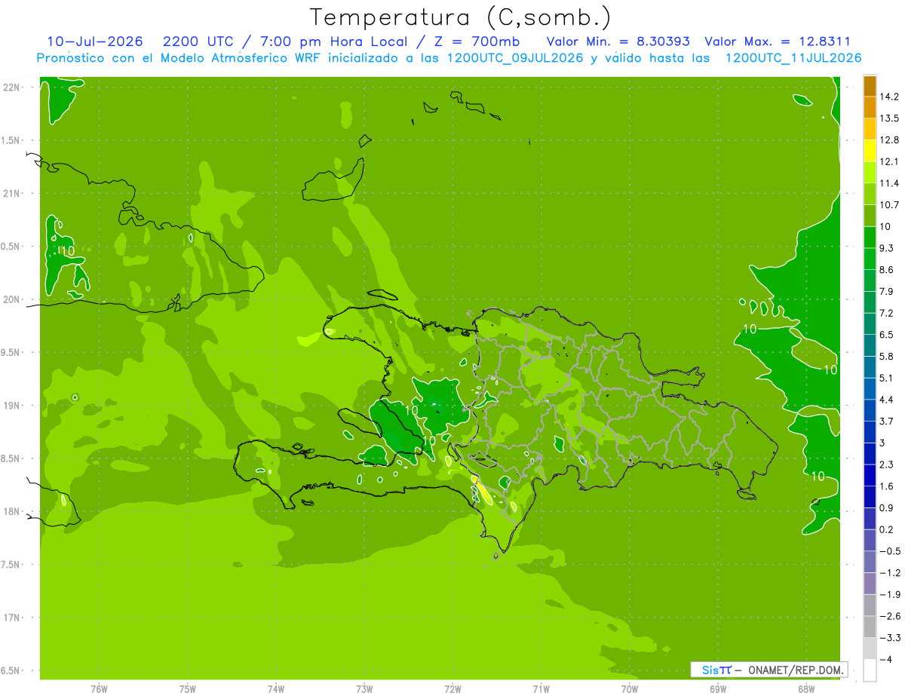Pick the dark orange swatch above 14.2
The width and height of the screenshot is (905, 699).
click(870, 86)
